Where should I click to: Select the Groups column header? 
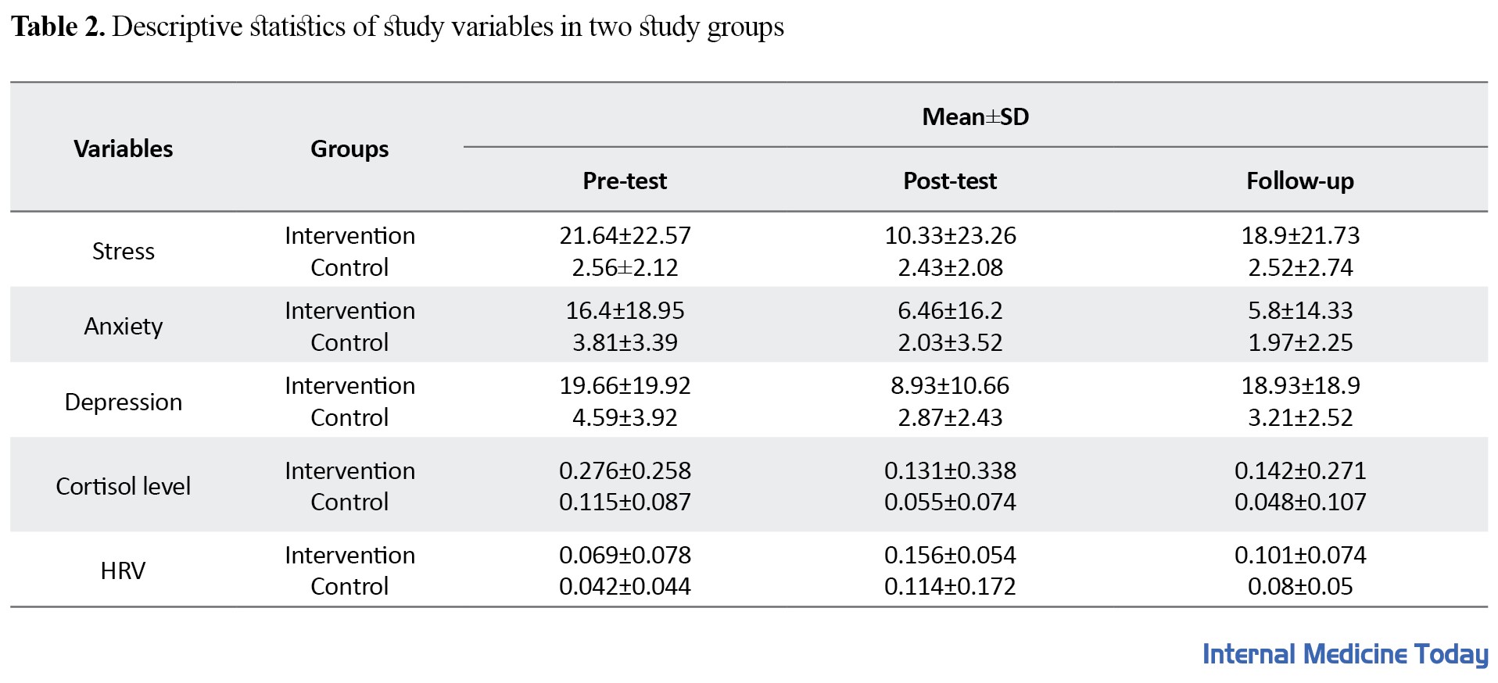(349, 148)
